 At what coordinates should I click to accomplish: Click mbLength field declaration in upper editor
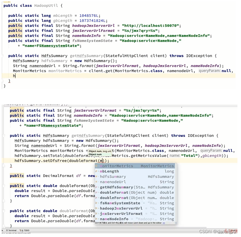point(62,15)
